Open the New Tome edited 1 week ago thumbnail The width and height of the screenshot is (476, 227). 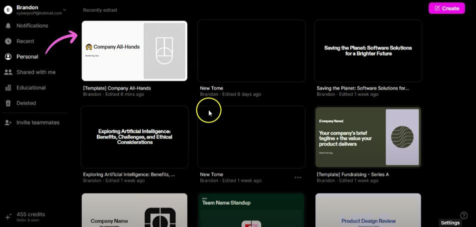pyautogui.click(x=251, y=137)
